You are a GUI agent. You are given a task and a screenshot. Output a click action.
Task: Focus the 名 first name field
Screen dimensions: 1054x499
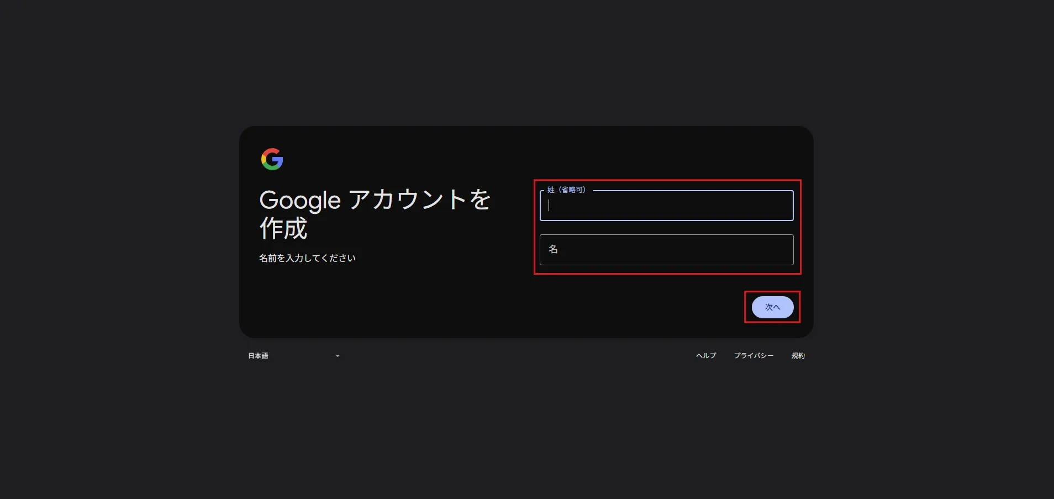point(666,250)
